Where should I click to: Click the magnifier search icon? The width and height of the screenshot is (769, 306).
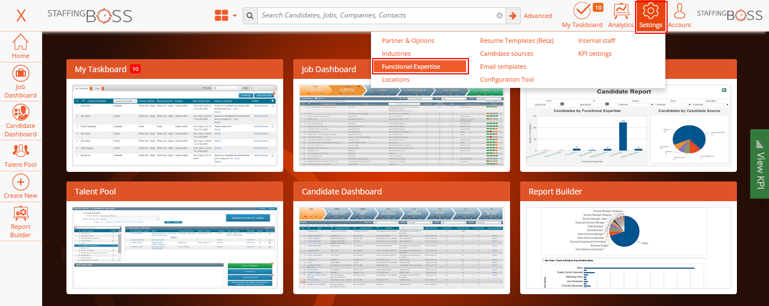[x=250, y=16]
